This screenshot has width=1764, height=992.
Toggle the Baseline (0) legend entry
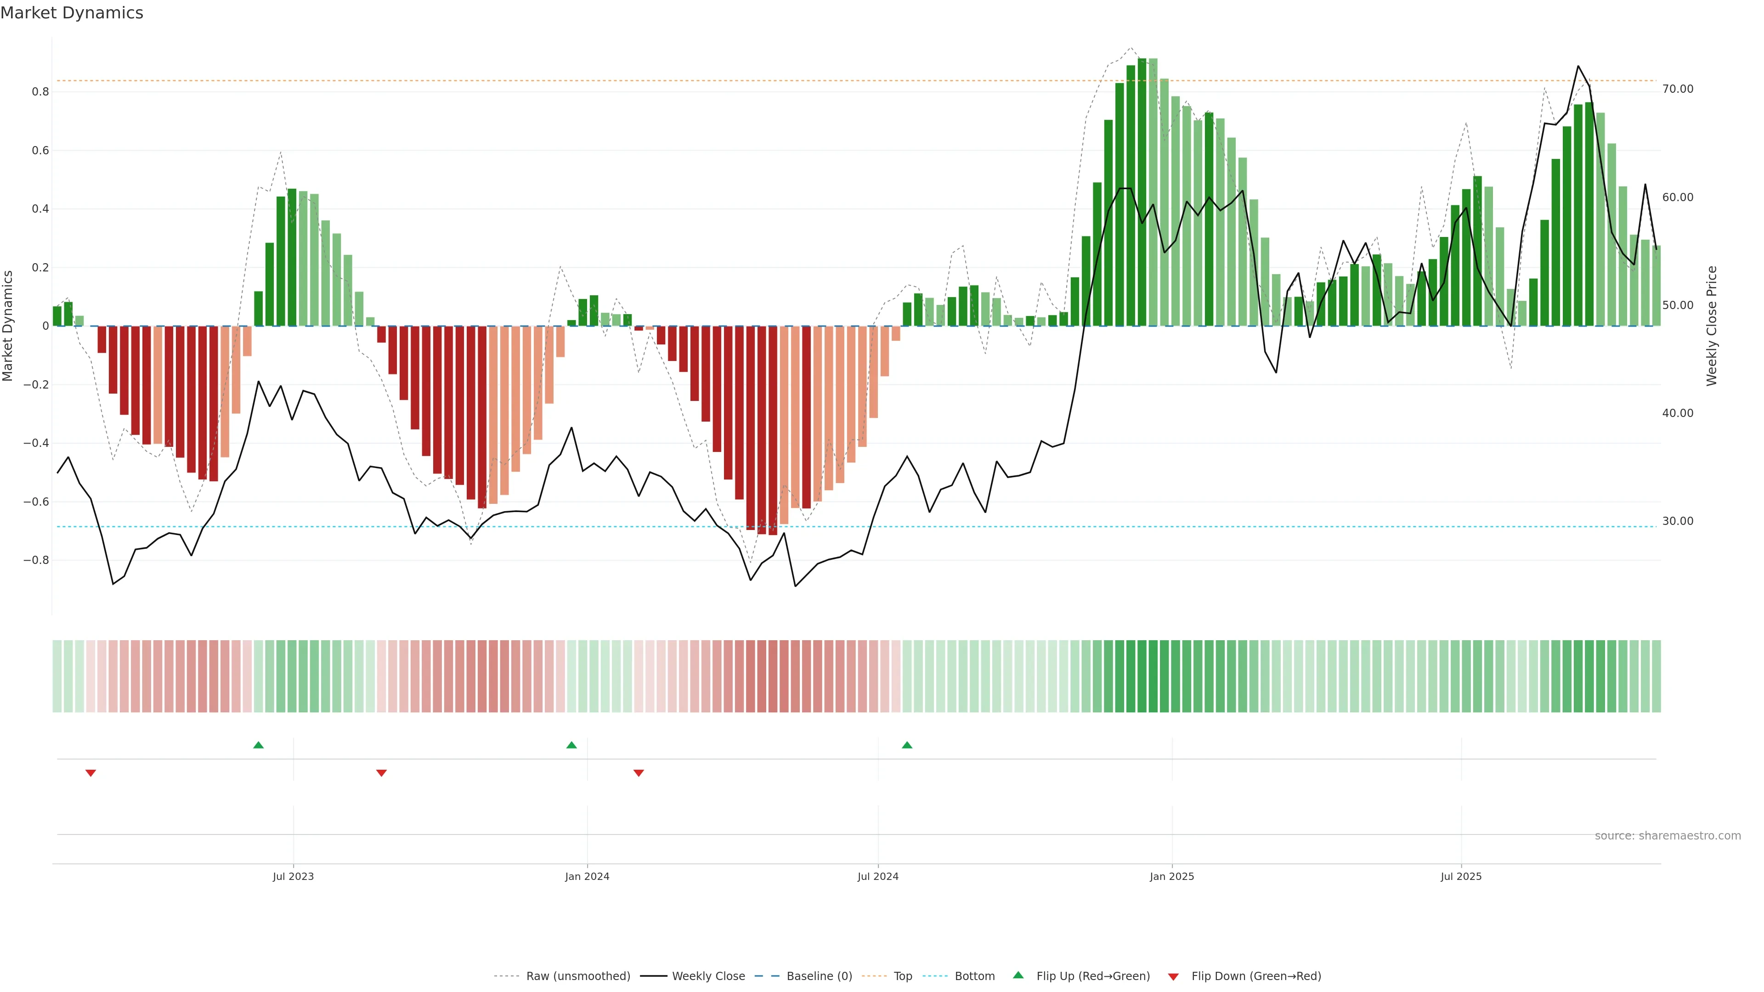tap(819, 976)
